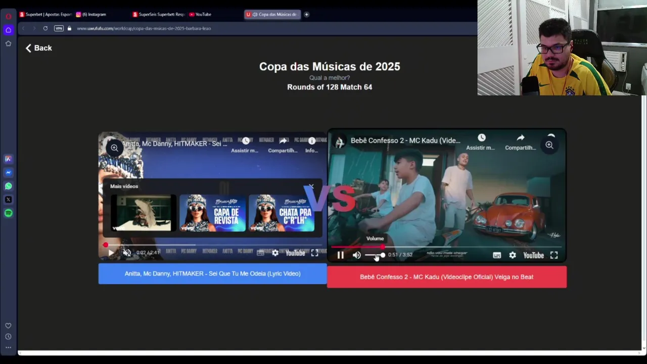Open Anitta video title link in player
The image size is (647, 364).
(175, 144)
